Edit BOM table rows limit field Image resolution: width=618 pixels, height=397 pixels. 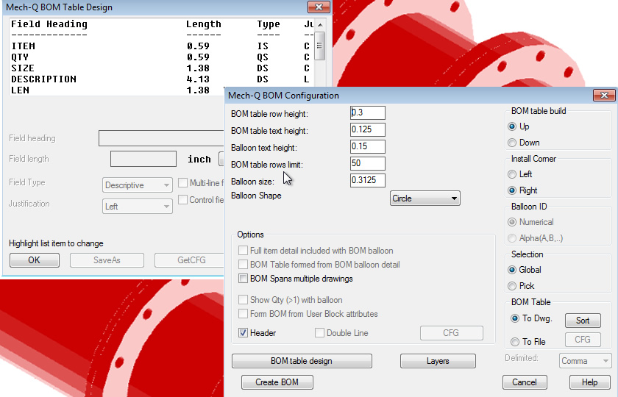tap(368, 163)
